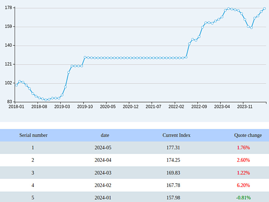Click the Serial number column header
This screenshot has height=202, width=269.
[33, 135]
